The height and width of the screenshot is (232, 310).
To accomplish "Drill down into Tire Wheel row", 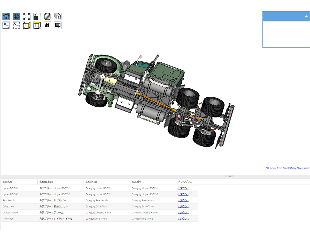I will click(183, 219).
